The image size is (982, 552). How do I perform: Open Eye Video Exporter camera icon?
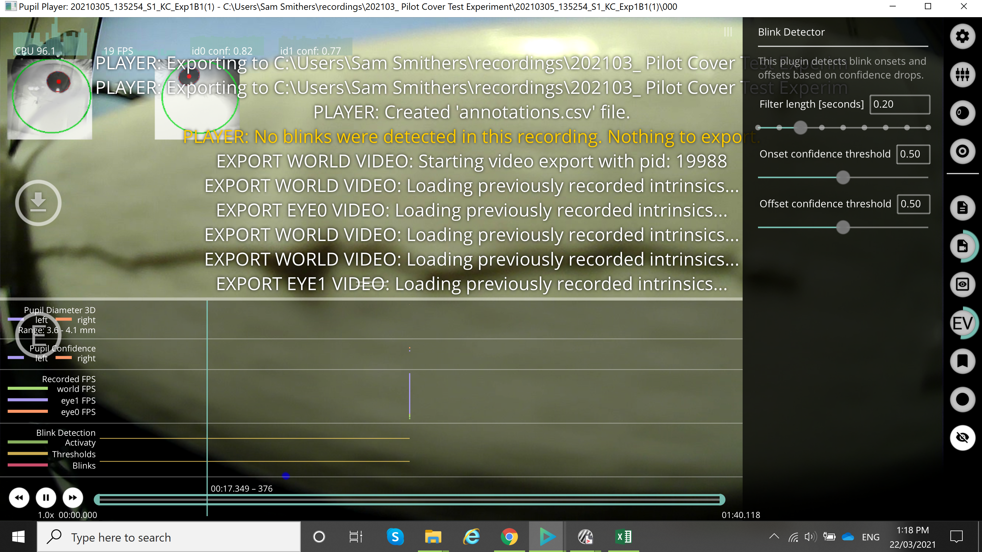(x=962, y=284)
